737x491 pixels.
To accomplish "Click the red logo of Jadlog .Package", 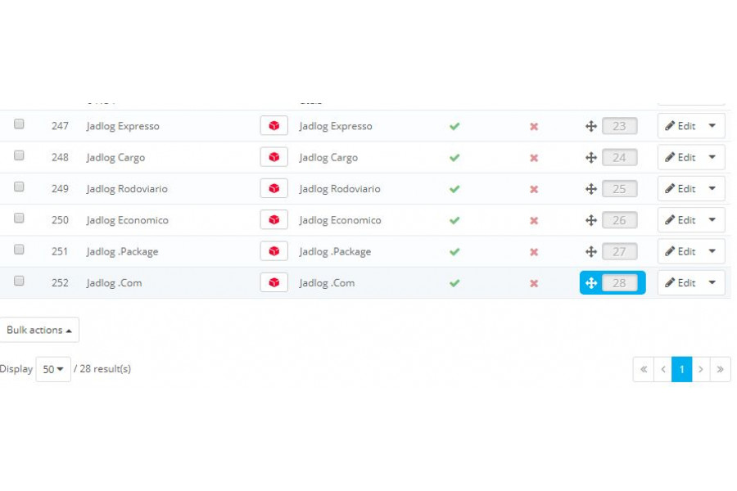I will (x=274, y=251).
